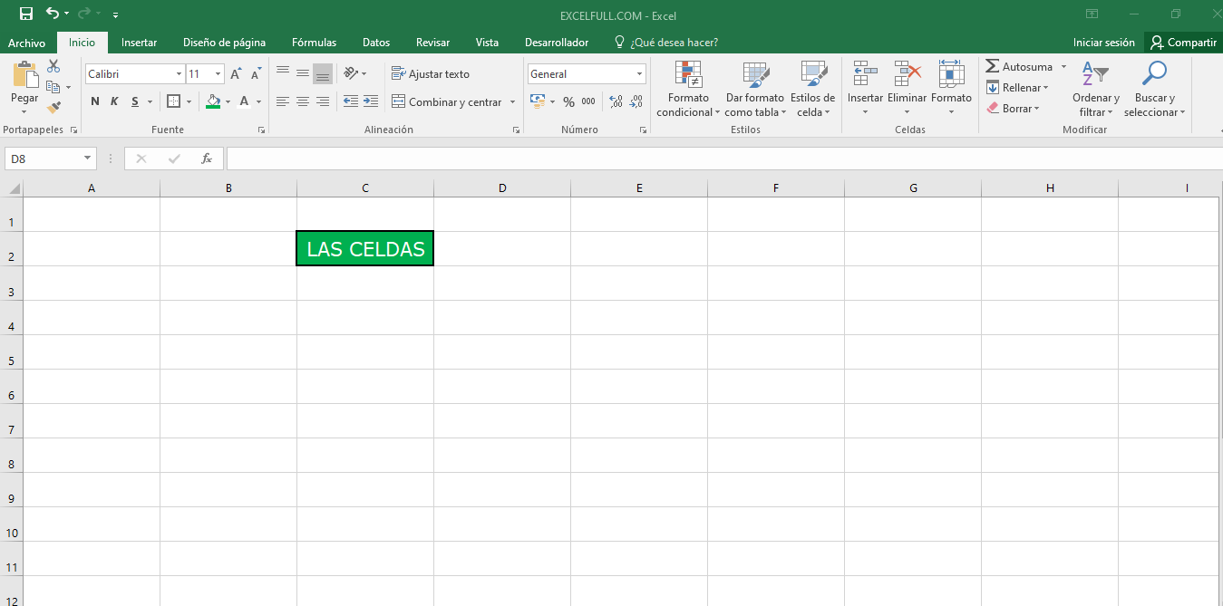The width and height of the screenshot is (1223, 606).
Task: Switch to the Vista tab
Action: point(487,43)
